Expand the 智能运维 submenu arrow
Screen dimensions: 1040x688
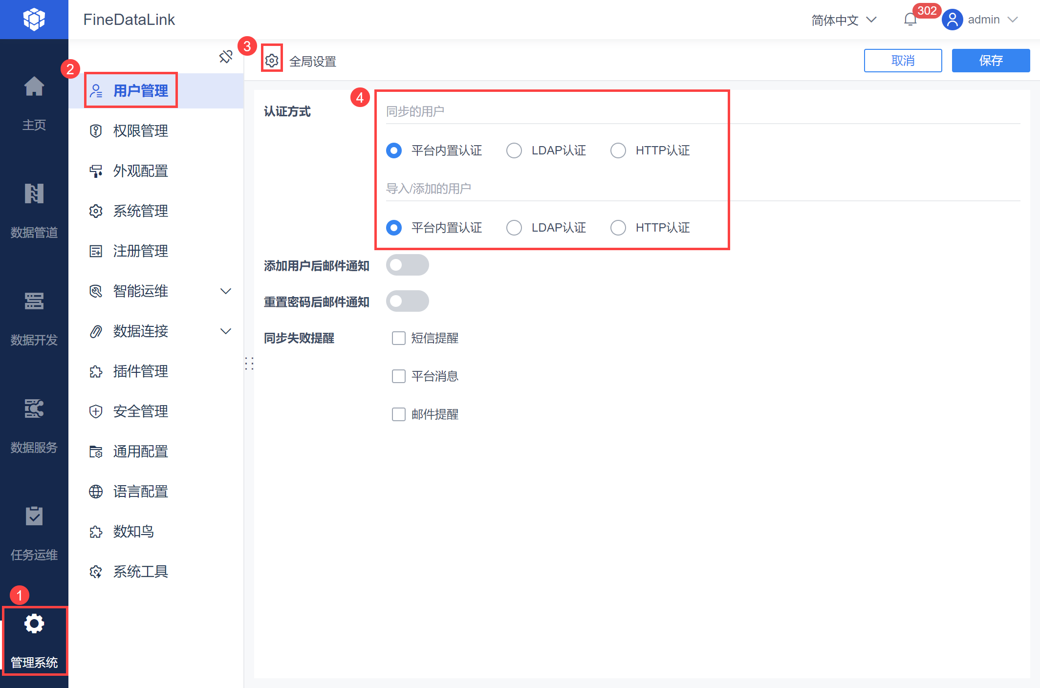tap(225, 291)
